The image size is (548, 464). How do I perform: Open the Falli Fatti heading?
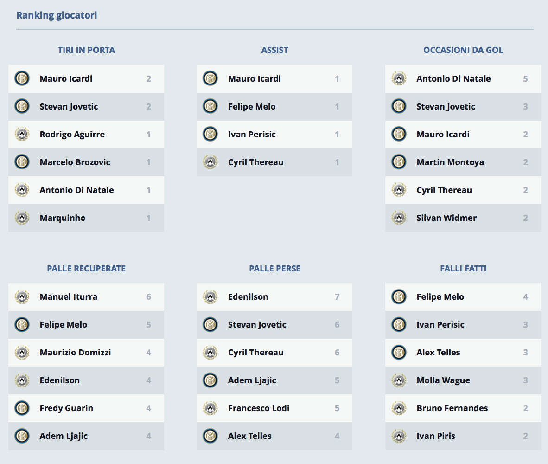(x=463, y=269)
